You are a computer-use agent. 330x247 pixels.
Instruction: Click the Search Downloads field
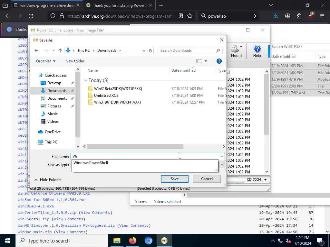(x=190, y=50)
